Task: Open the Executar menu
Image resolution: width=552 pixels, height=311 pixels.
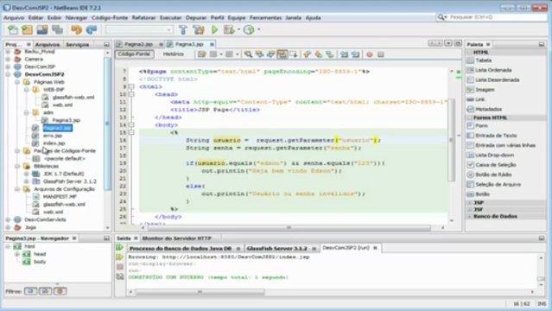Action: pos(170,17)
